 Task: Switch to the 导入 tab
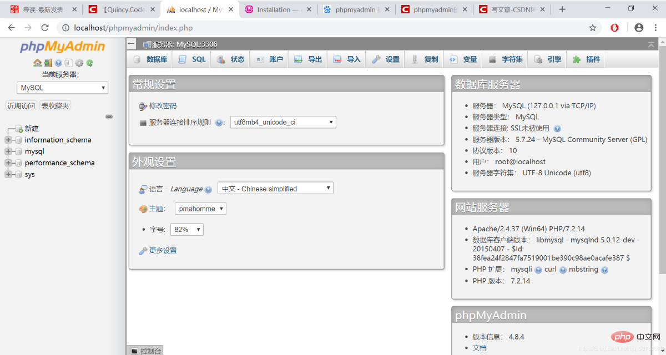347,59
